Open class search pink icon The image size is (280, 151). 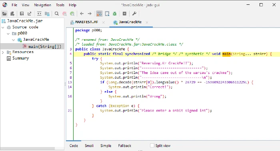(64, 14)
